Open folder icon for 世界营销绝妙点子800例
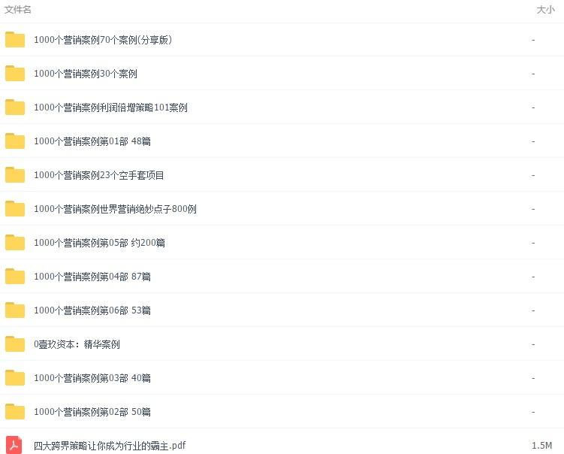This screenshot has height=454, width=564. (x=15, y=209)
